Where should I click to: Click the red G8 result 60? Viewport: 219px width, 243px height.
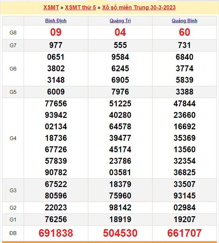pos(184,32)
